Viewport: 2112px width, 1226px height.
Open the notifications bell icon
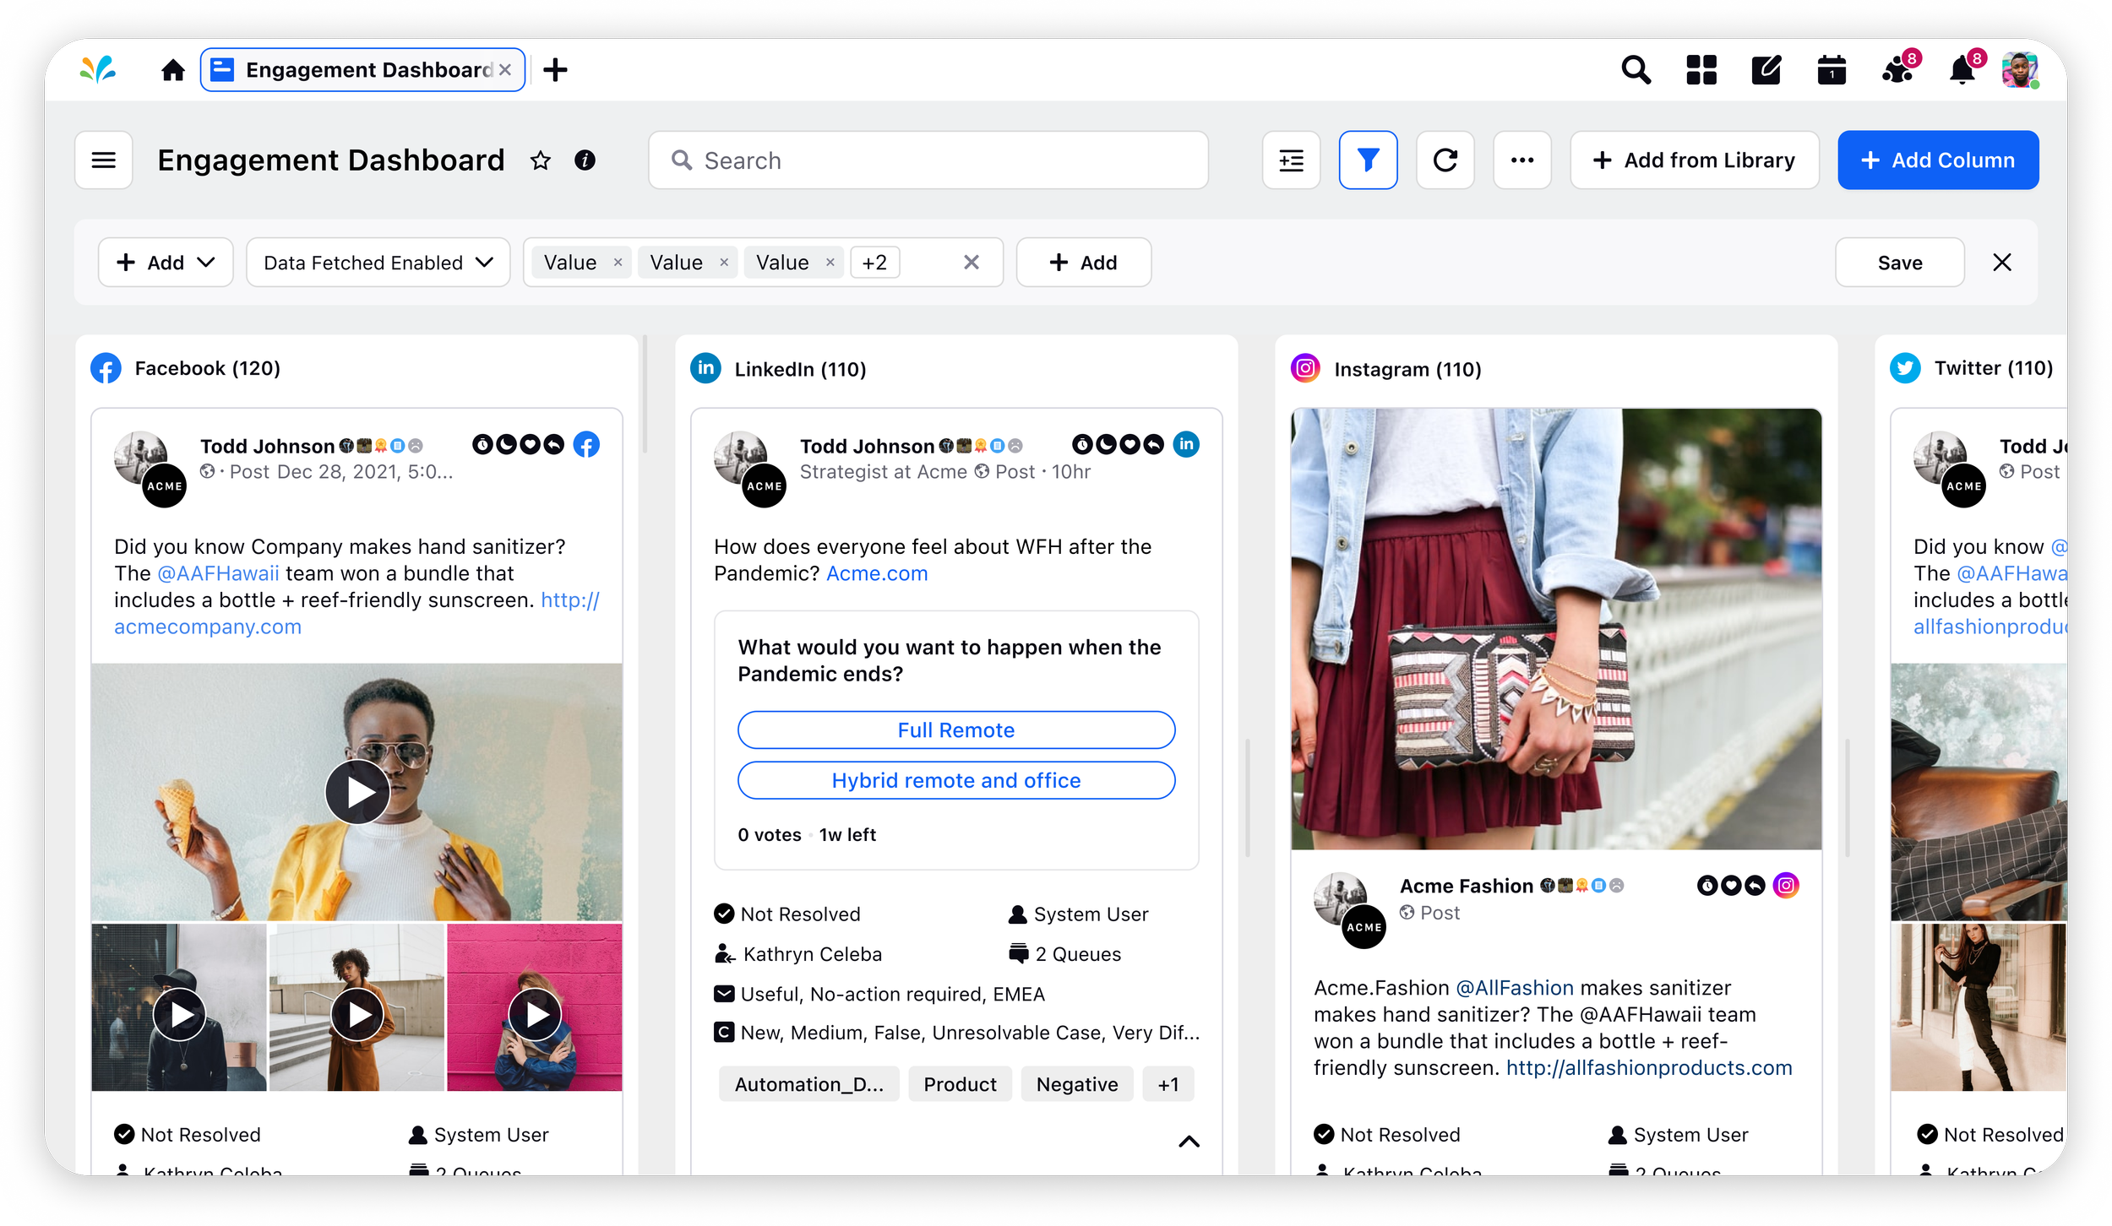click(x=1962, y=70)
